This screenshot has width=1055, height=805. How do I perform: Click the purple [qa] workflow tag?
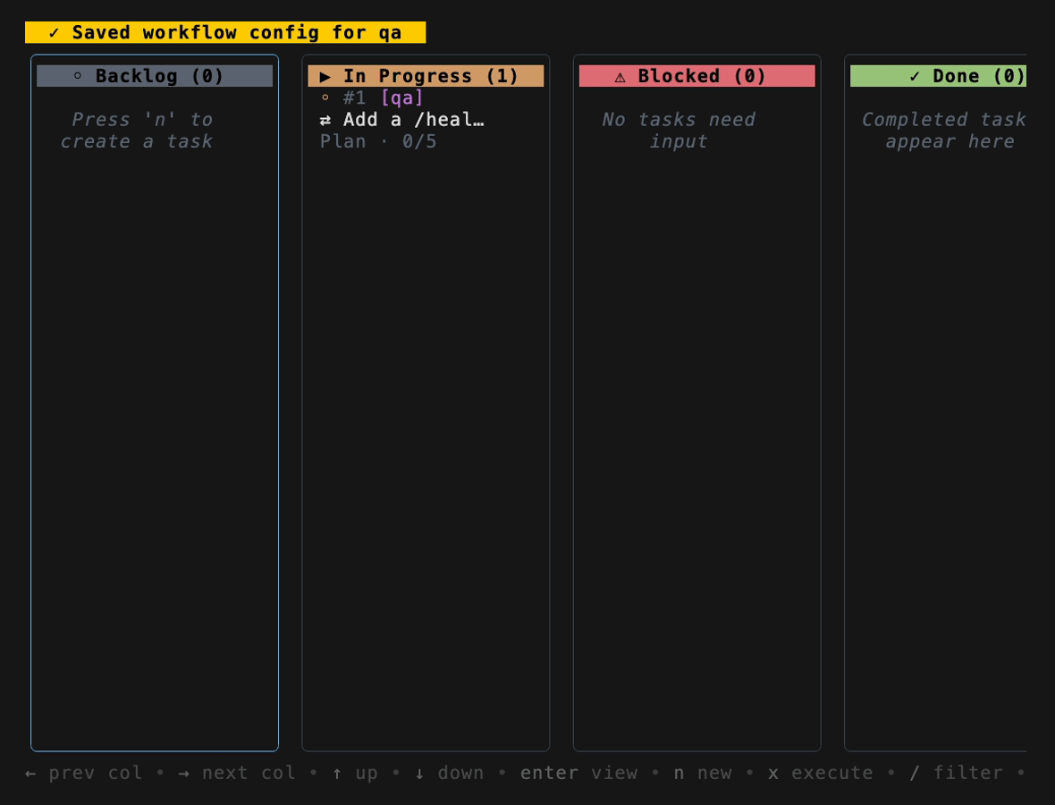click(401, 98)
